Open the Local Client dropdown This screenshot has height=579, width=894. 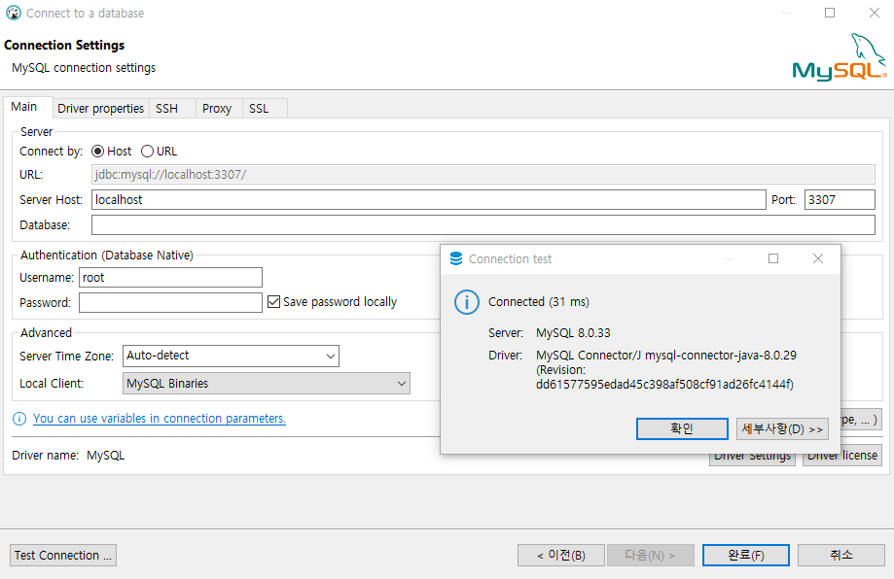coord(267,383)
